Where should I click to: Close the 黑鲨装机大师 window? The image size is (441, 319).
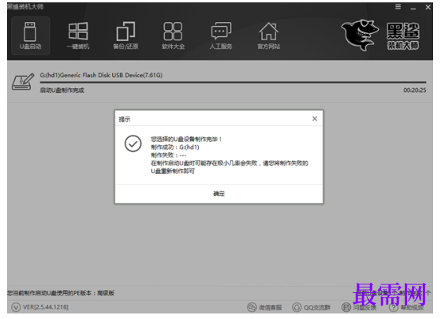pos(428,7)
